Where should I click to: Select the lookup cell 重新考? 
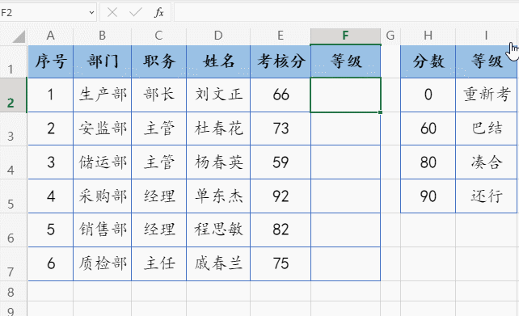click(486, 95)
